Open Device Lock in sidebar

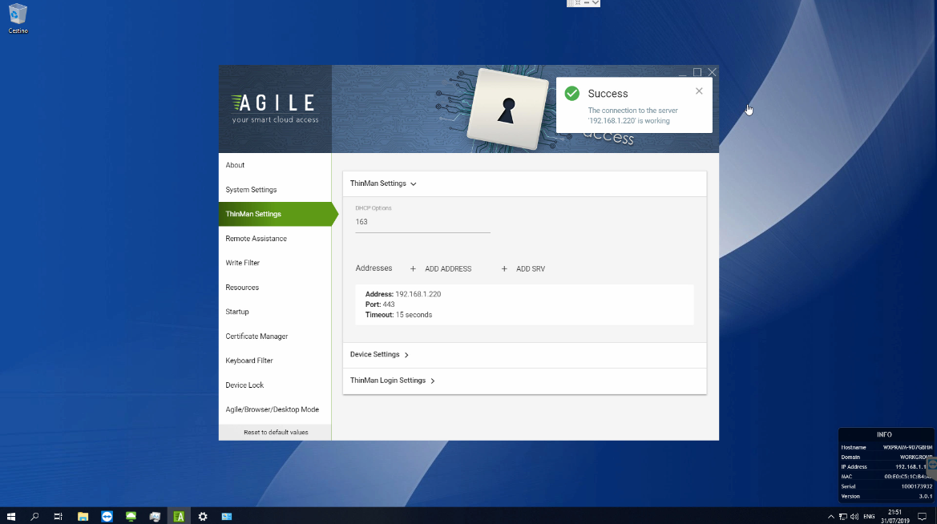click(275, 385)
